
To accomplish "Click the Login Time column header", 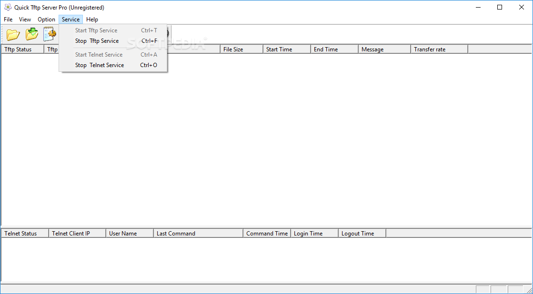I will 315,233.
